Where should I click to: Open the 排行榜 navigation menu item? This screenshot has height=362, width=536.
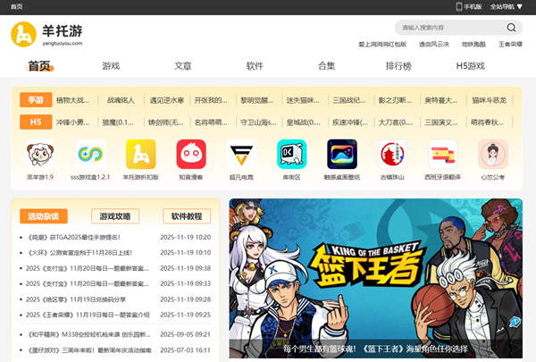pyautogui.click(x=399, y=66)
